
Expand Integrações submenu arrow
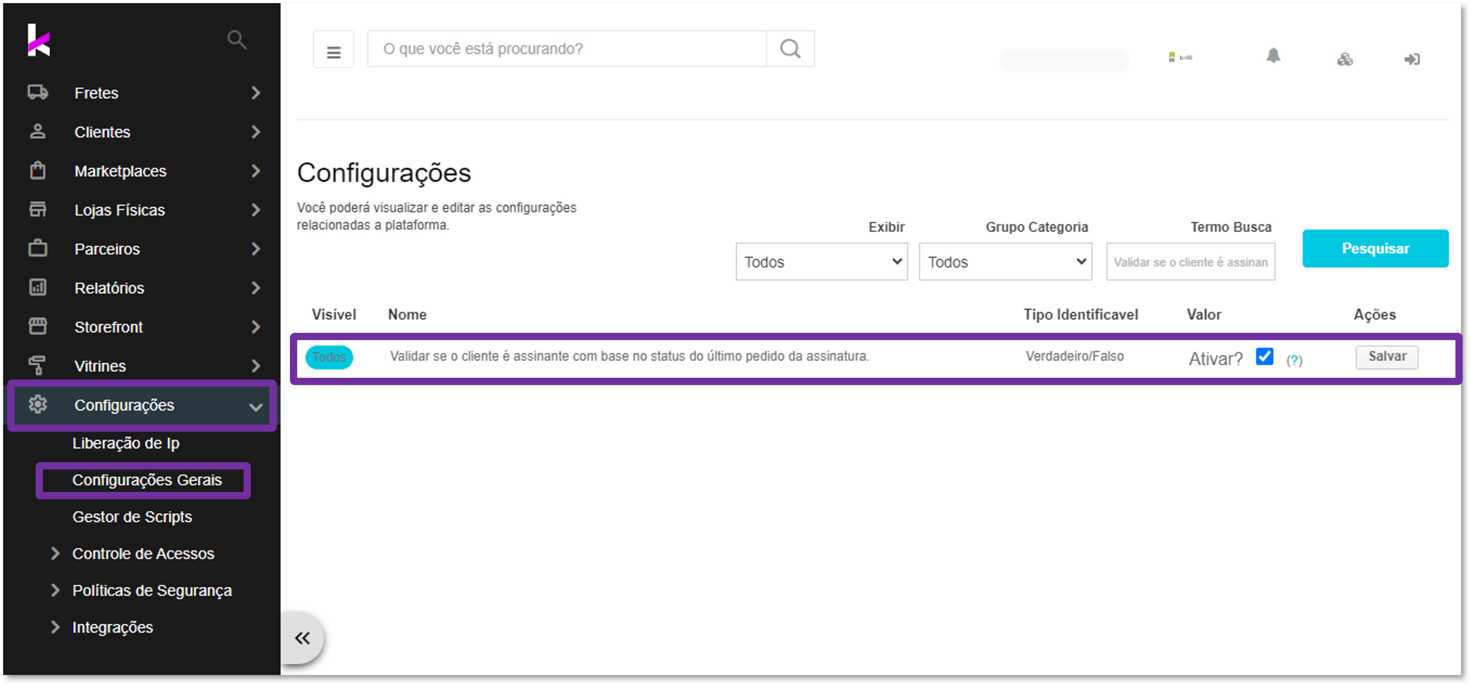pyautogui.click(x=55, y=627)
